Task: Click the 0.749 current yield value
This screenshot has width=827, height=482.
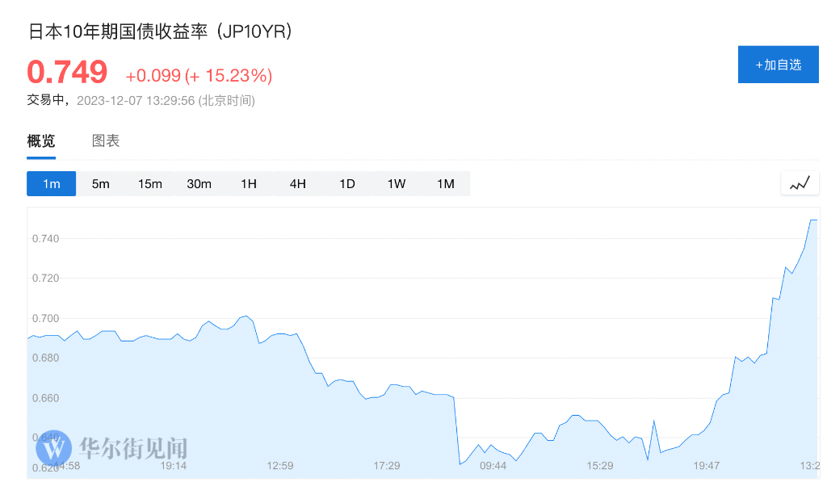Action: (x=67, y=72)
